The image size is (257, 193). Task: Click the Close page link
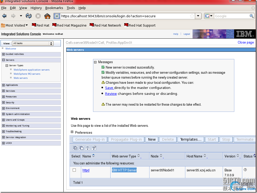pyautogui.click(x=246, y=43)
